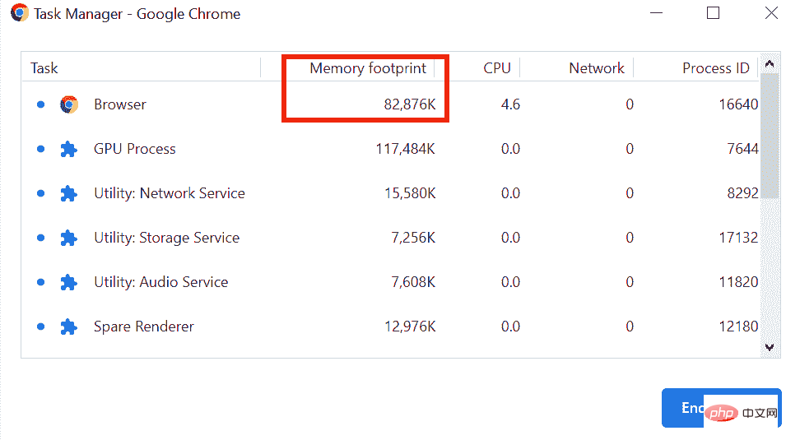Click the Audio Service puzzle icon
The width and height of the screenshot is (786, 440).
click(x=69, y=282)
